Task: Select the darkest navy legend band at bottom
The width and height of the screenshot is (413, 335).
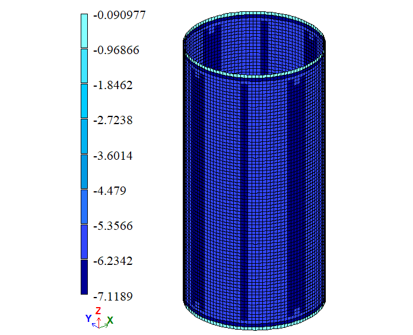Action: click(84, 277)
